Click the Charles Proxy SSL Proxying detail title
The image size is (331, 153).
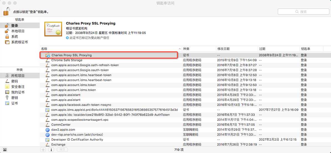[91, 23]
